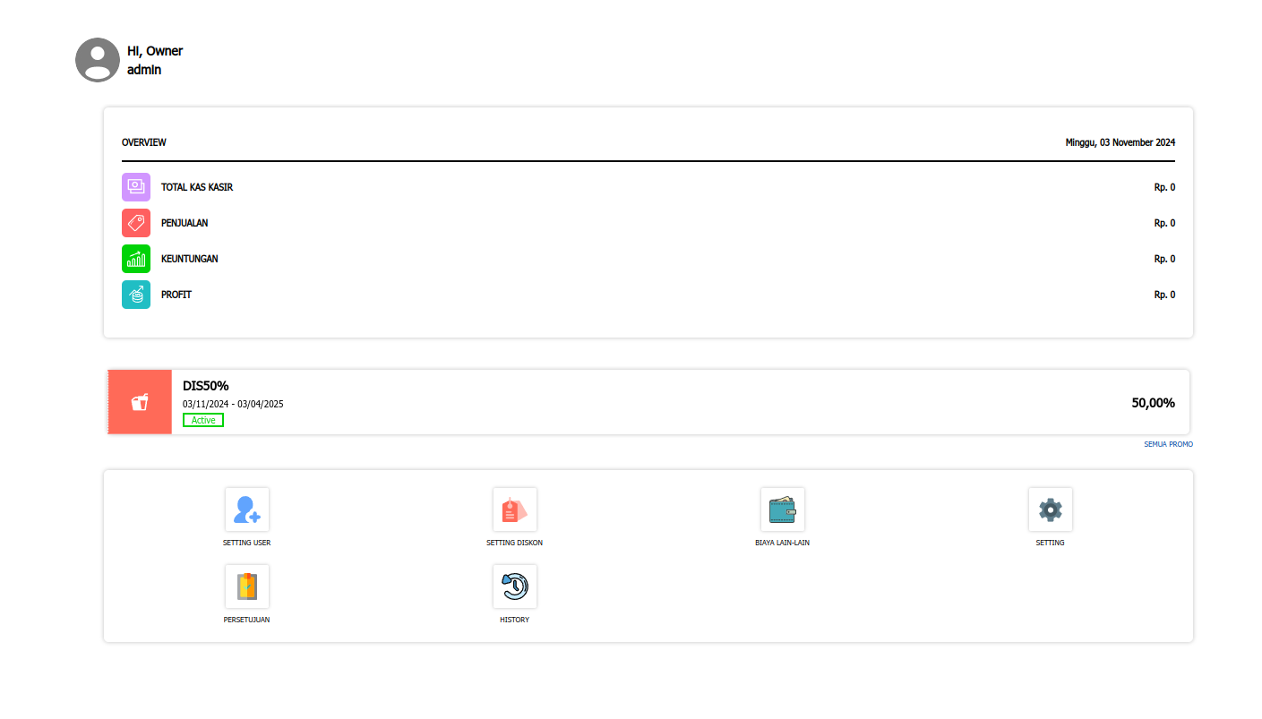The image size is (1262, 719).
Task: Open the Setting User icon
Action: pos(246,509)
